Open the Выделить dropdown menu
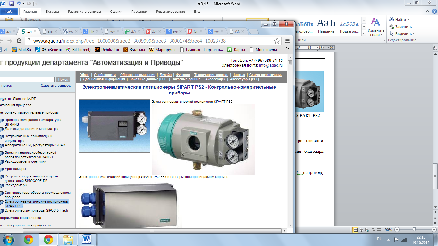 pyautogui.click(x=402, y=34)
